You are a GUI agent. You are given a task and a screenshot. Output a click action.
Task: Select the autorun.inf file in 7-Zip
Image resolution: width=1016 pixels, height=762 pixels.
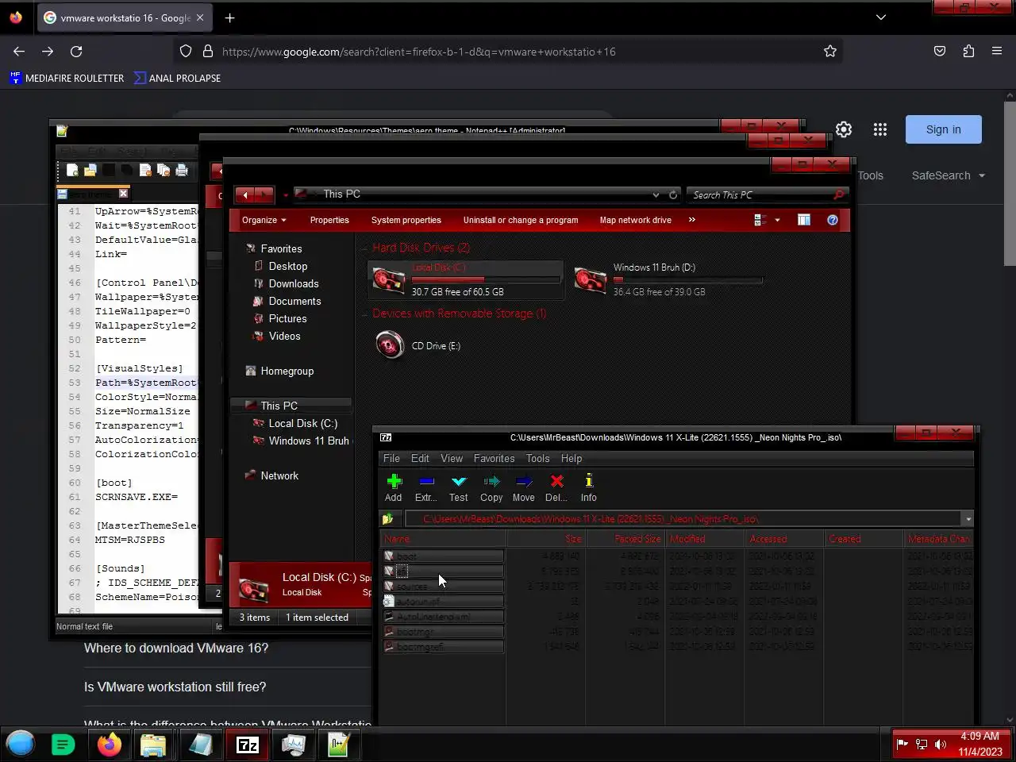tap(443, 601)
